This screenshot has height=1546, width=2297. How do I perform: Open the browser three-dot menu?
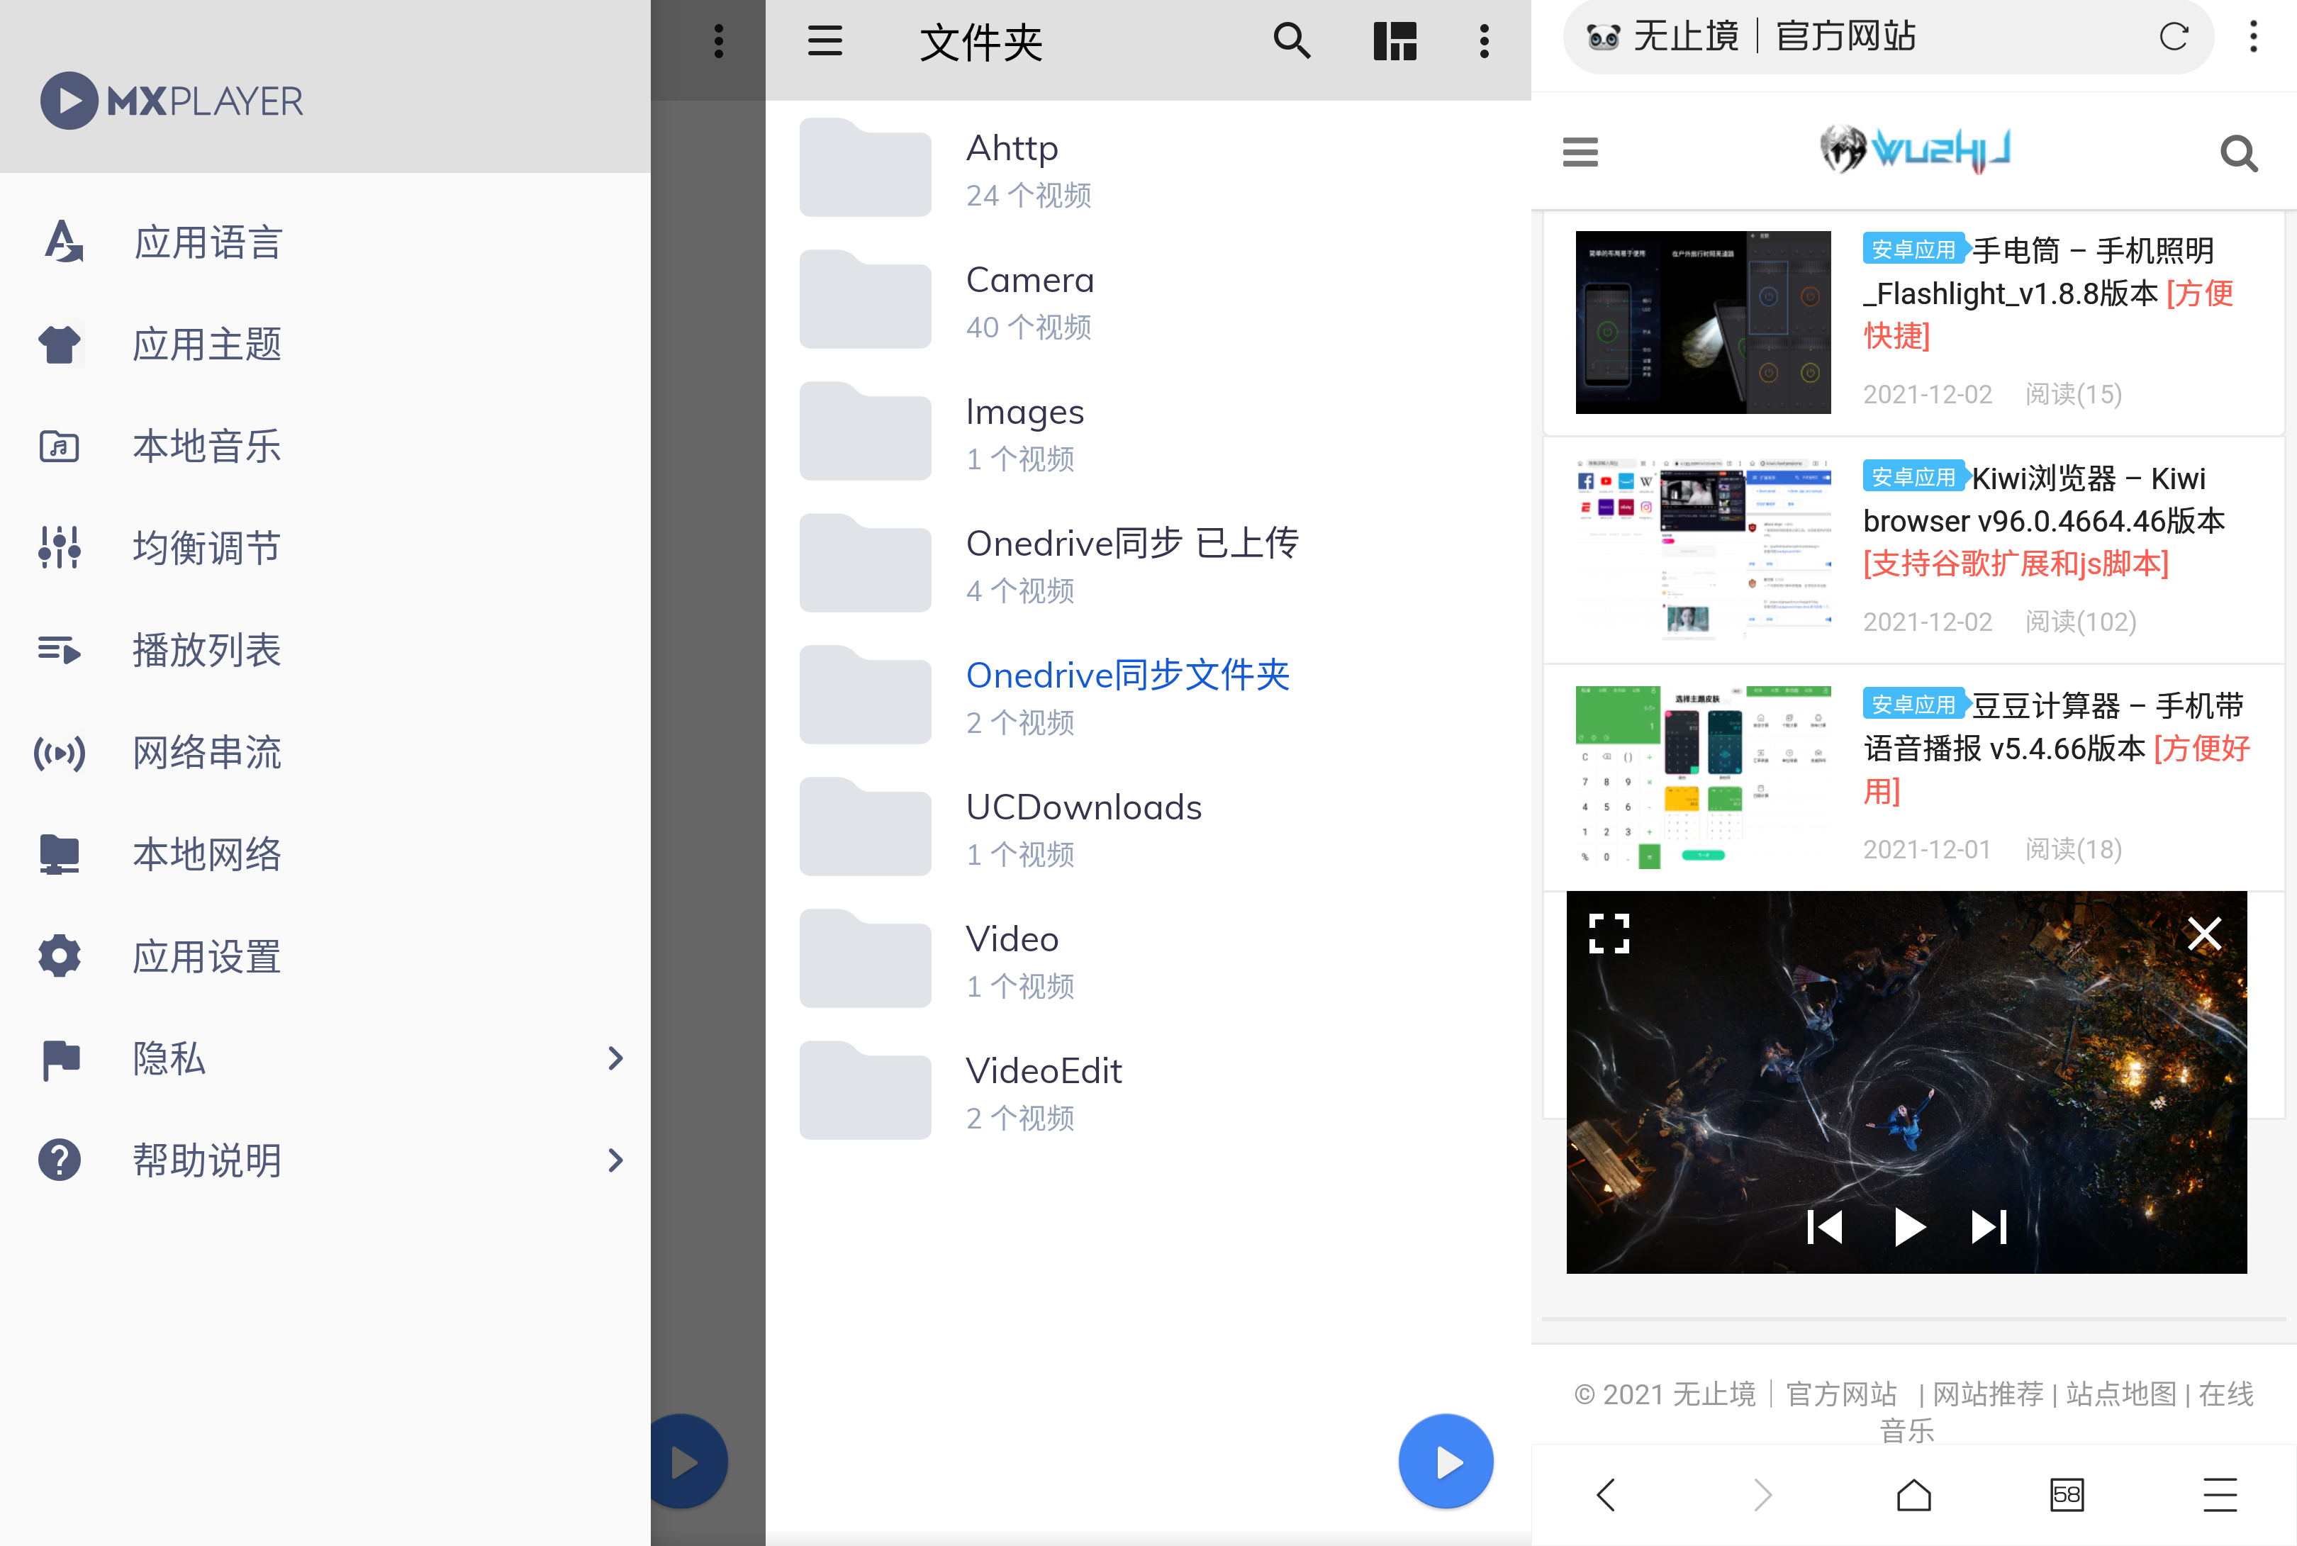pos(2254,38)
